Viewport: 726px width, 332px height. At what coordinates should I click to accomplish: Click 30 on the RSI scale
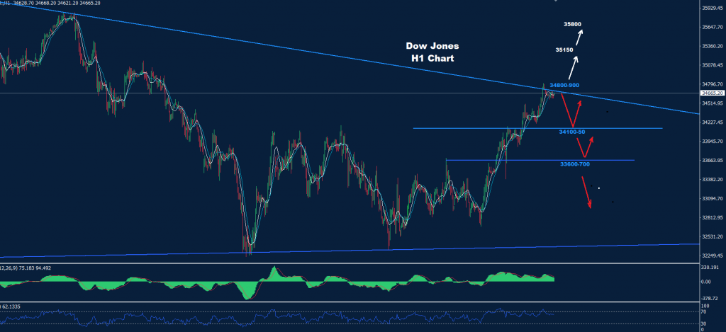click(705, 324)
